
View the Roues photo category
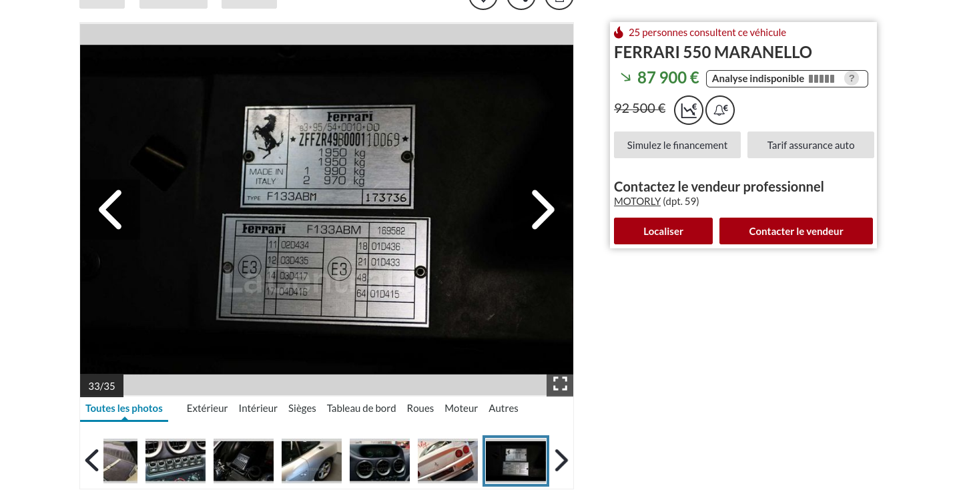(420, 409)
